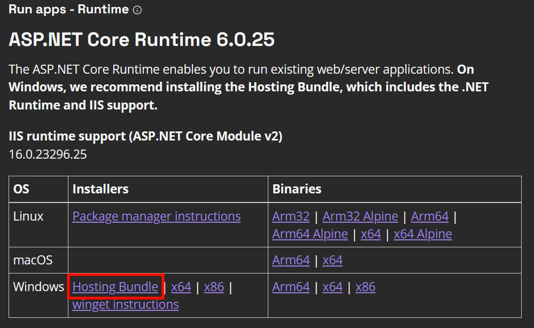This screenshot has height=328, width=534.
Task: Open the Windows winget instructions link
Action: point(126,304)
